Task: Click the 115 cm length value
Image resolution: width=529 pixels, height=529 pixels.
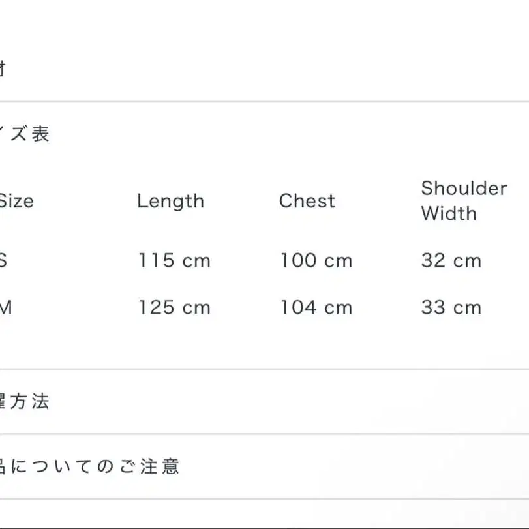Action: pos(175,260)
